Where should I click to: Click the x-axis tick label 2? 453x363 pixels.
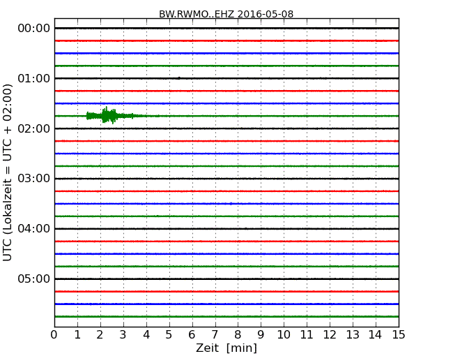click(100, 335)
